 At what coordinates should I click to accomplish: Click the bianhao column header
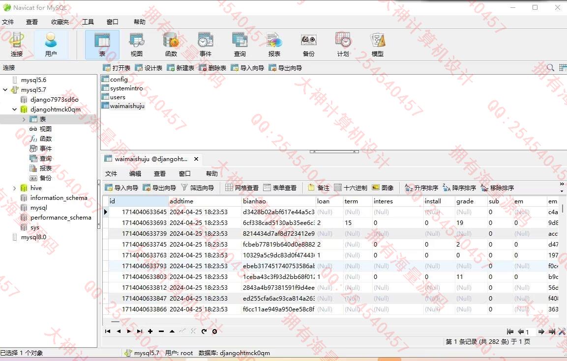point(278,201)
